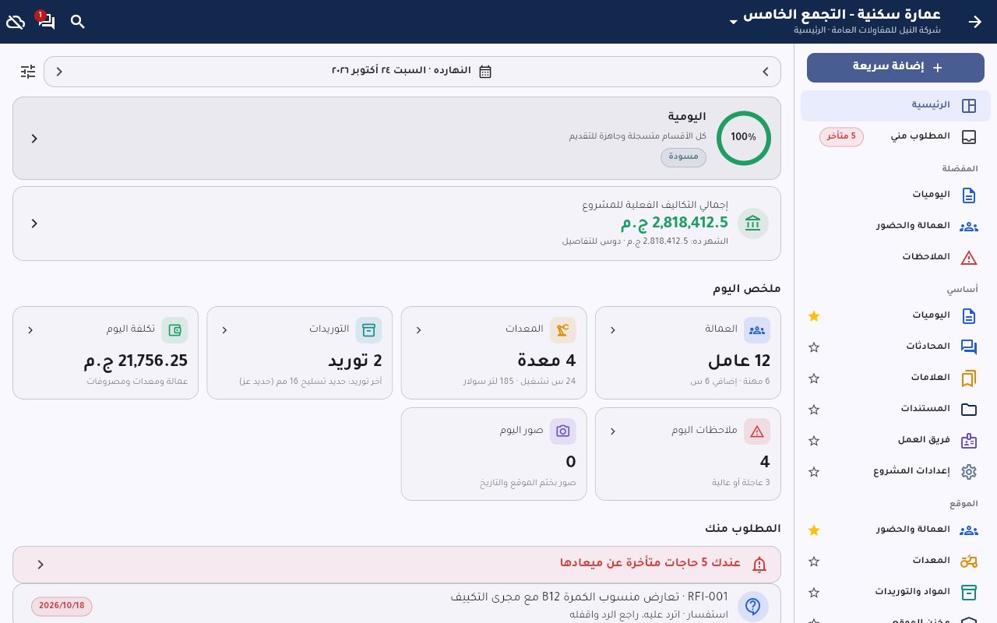
Task: Unstar اليوميات in the أساسي section
Action: 814,316
